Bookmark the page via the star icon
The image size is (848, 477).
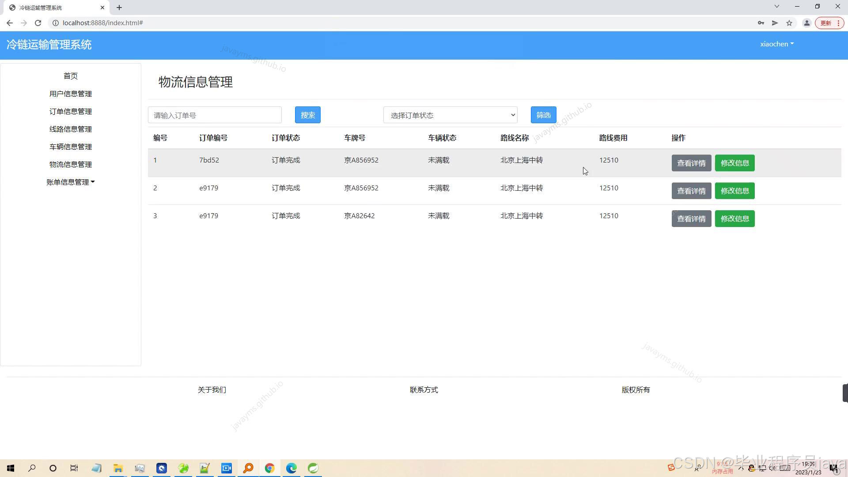789,23
